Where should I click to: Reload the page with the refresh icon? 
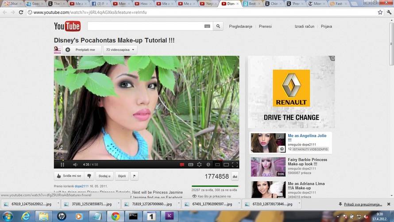(21, 12)
